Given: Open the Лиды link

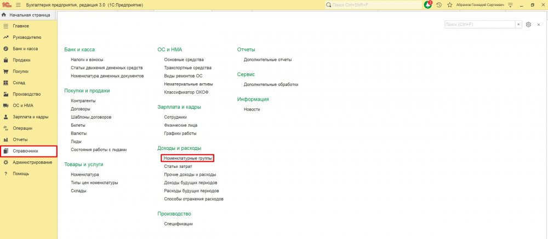Looking at the screenshot, I should (76, 142).
